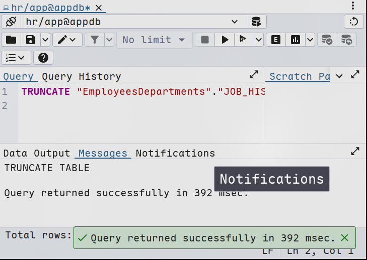367x260 pixels.
Task: Maximize the Messages panel with expand arrow
Action: tap(355, 151)
